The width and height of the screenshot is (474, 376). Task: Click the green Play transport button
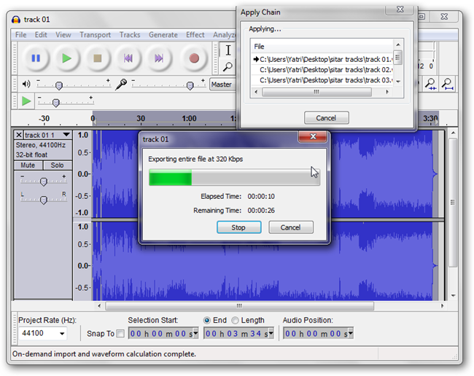(66, 58)
